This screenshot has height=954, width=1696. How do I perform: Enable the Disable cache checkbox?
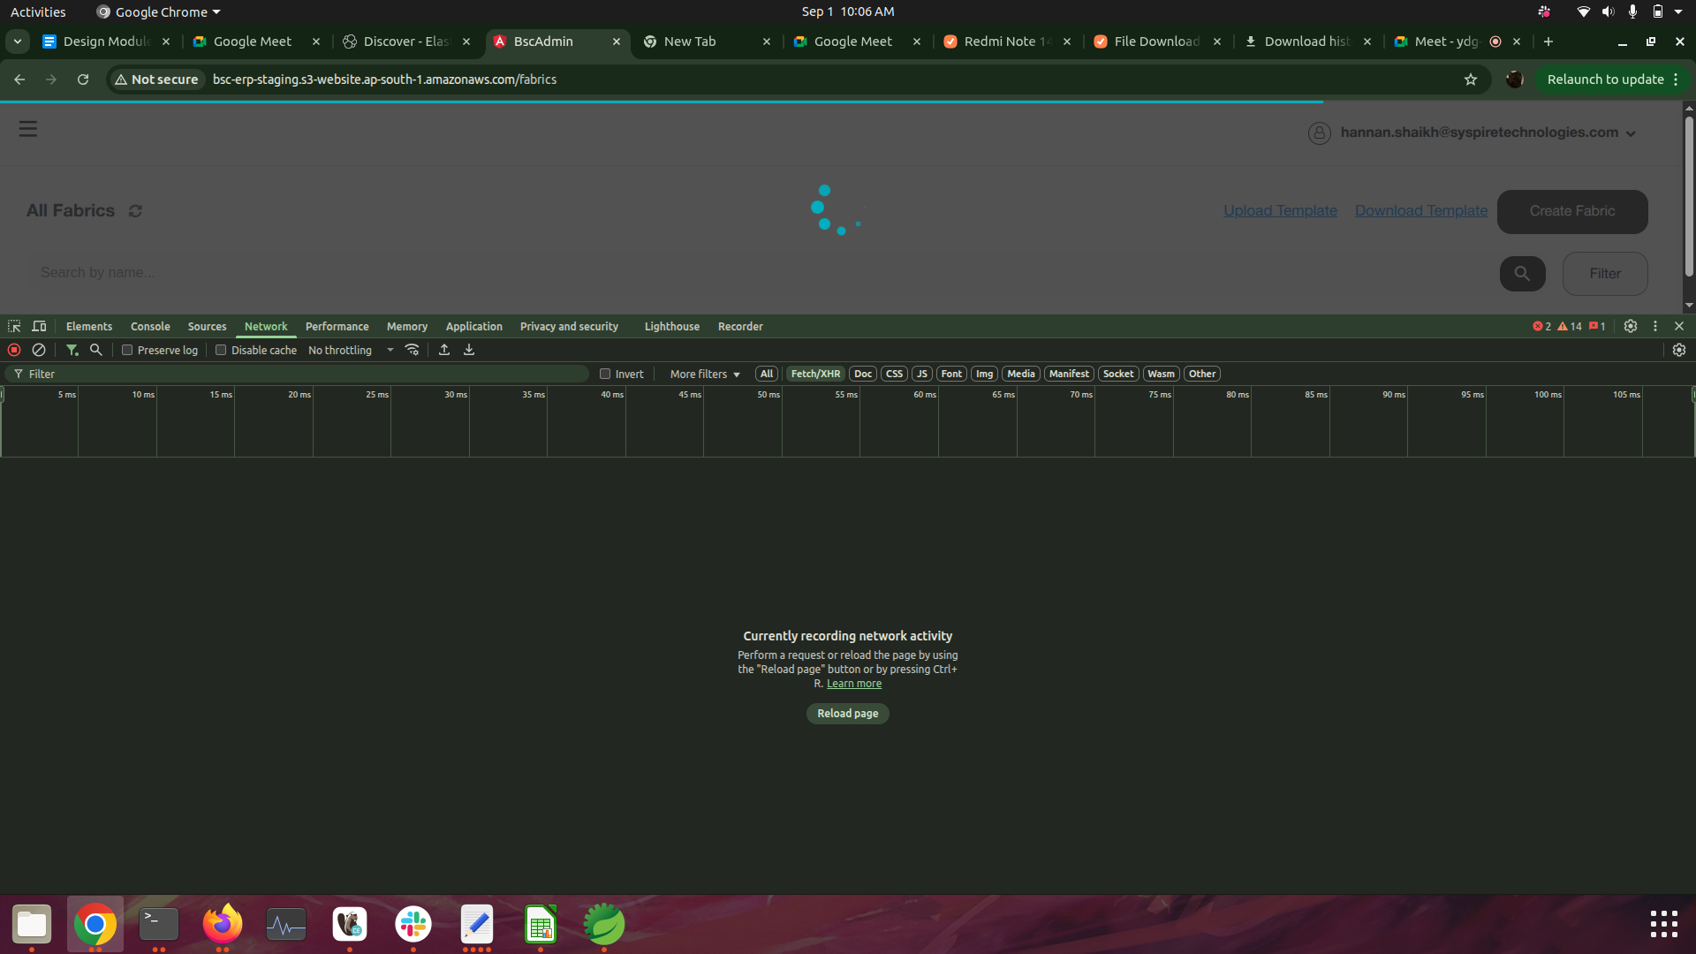point(221,350)
